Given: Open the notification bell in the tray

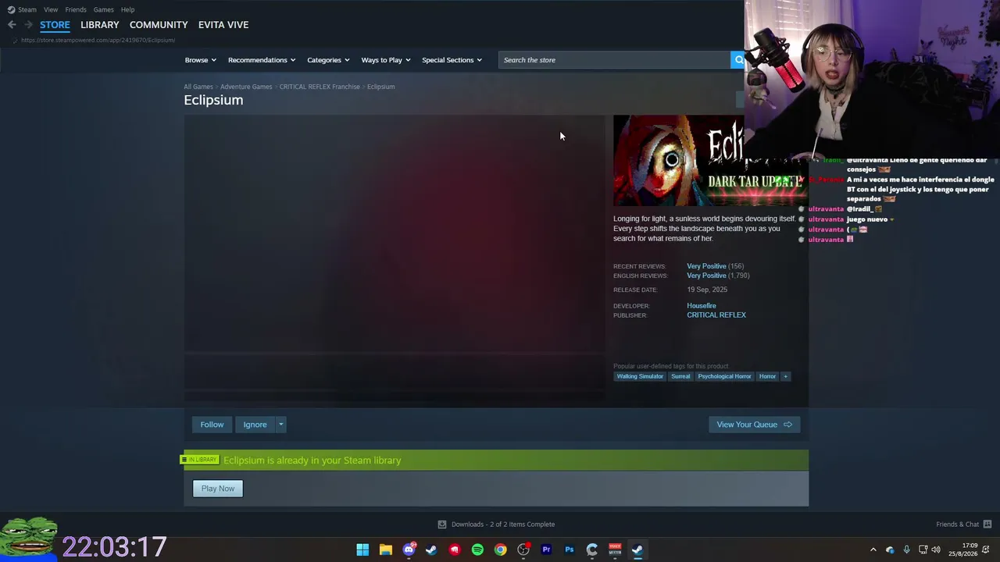Looking at the screenshot, I should 987,550.
